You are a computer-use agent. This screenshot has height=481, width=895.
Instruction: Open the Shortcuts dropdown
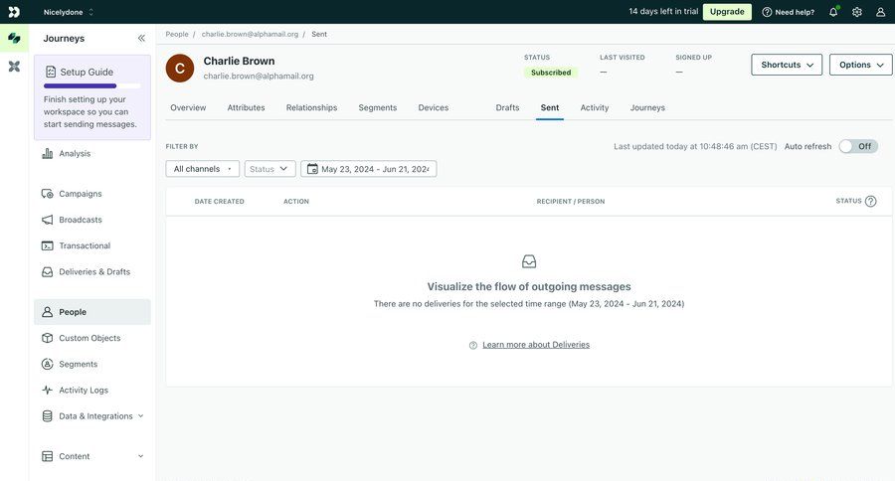click(x=786, y=65)
